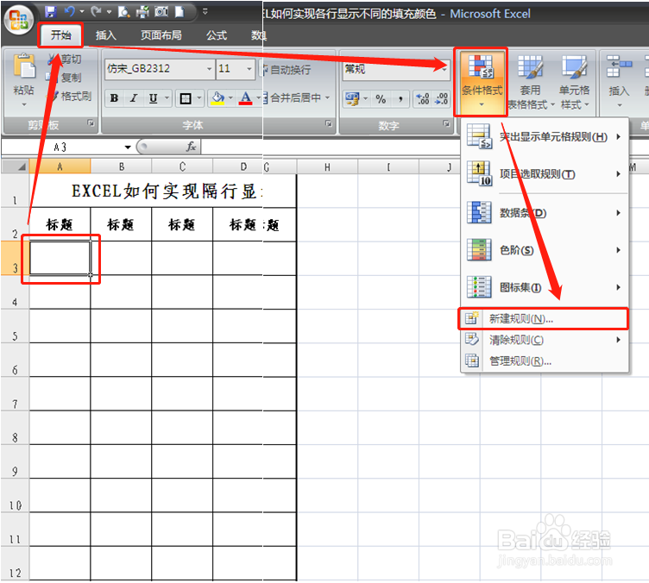649x583 pixels.
Task: Open the font name dropdown 仿宋_GB2312
Action: 209,69
